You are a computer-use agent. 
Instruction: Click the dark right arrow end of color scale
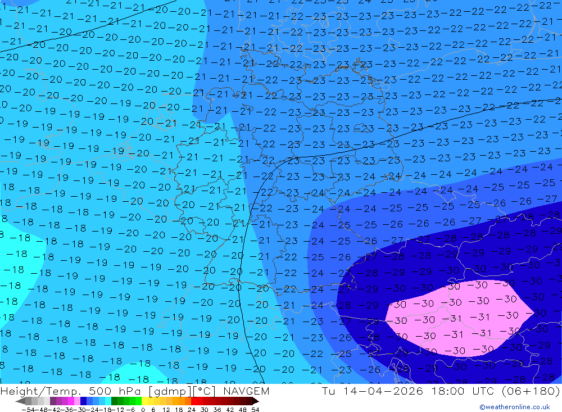point(256,401)
